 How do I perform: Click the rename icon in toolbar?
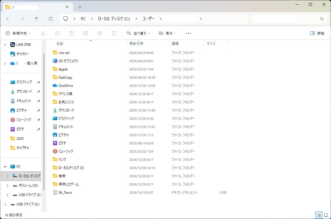[86, 33]
